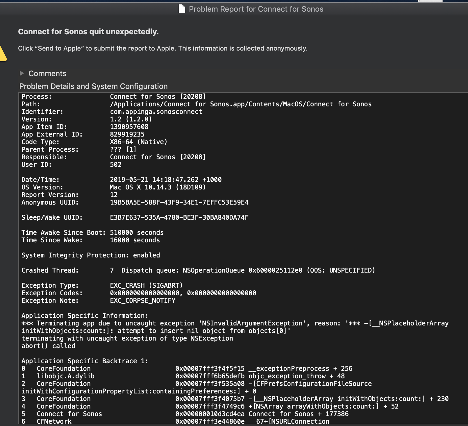Click the Comments section label
Screen dimensions: 468x426
tap(47, 74)
